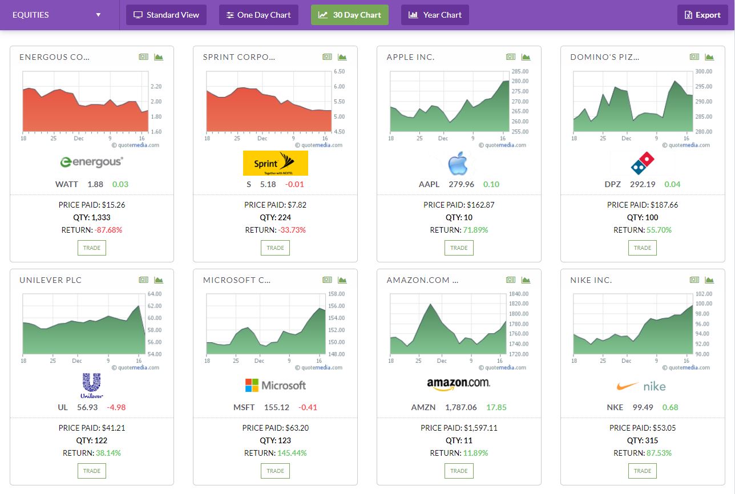Click Energous's -87.68% return value

[108, 230]
